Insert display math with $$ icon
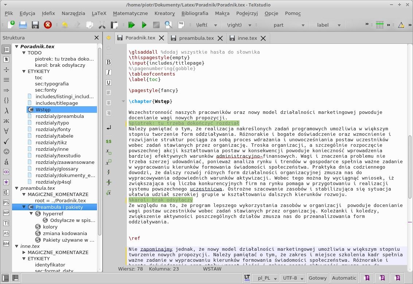 pos(108,141)
